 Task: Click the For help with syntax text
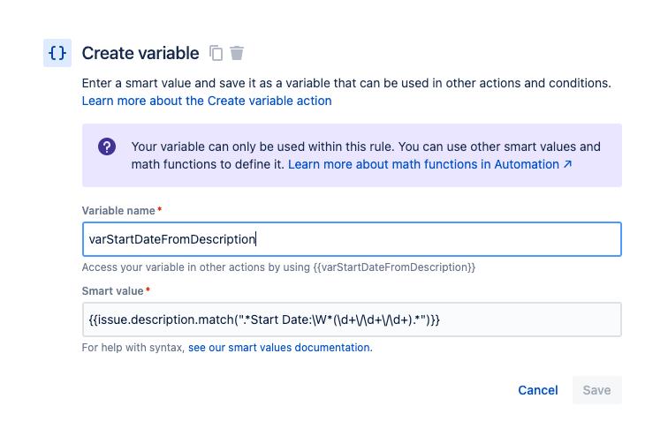tap(133, 348)
